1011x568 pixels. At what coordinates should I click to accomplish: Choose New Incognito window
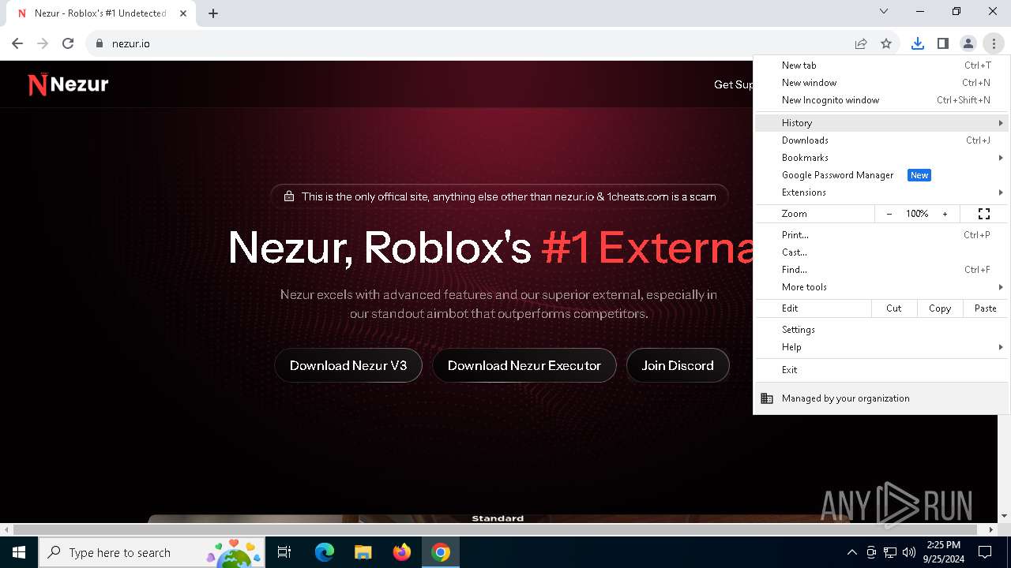(882, 100)
